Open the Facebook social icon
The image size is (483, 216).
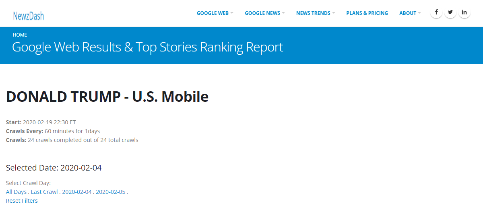[x=436, y=12]
